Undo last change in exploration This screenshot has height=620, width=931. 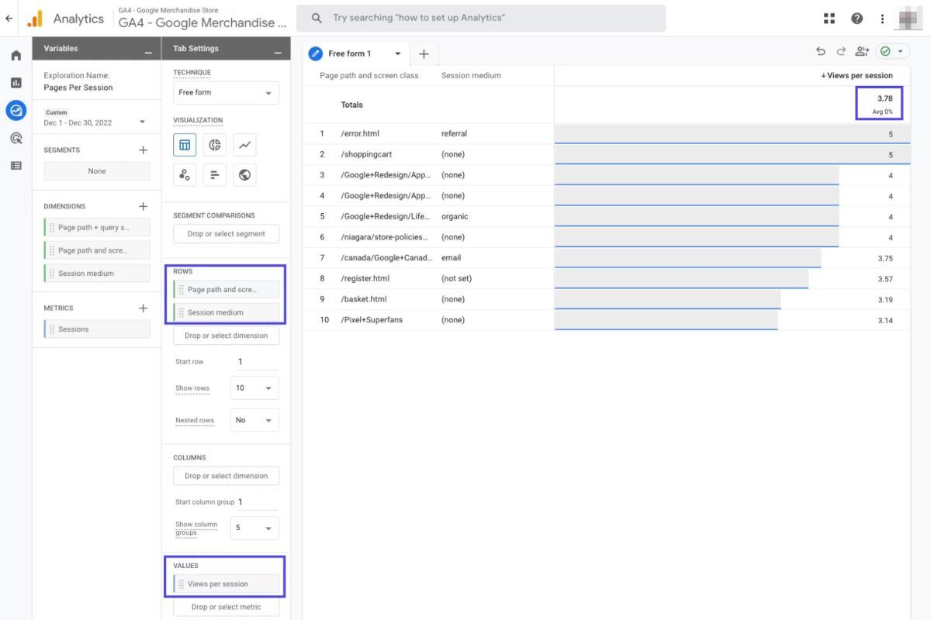(821, 51)
